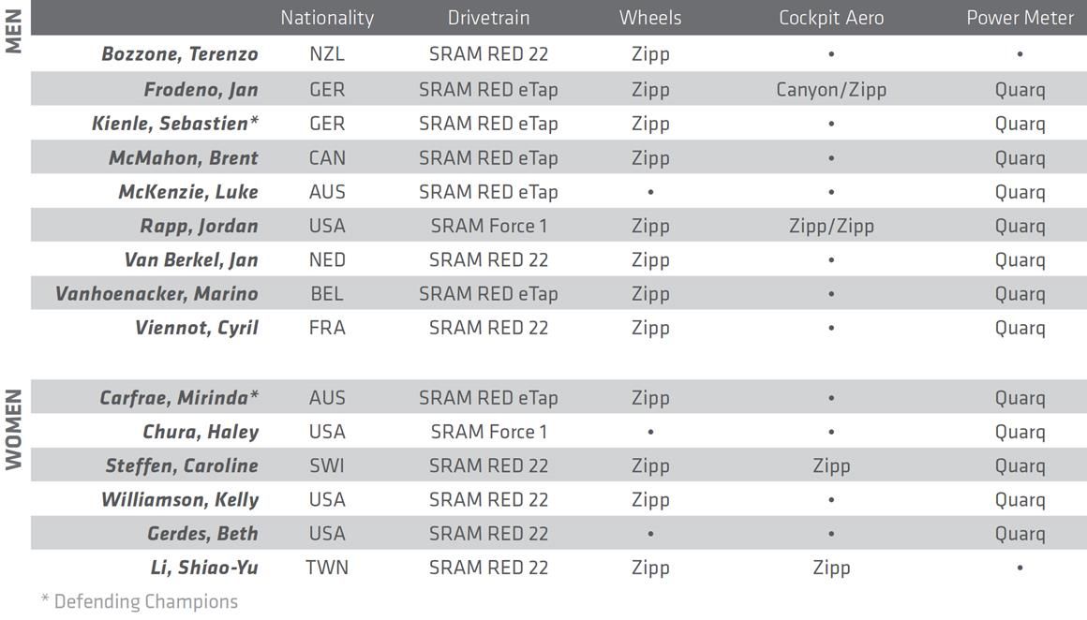1087x620 pixels.
Task: Select the Cockpit Aero column header
Action: point(831,18)
